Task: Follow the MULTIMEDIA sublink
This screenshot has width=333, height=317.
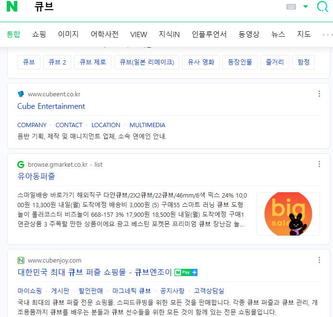Action: point(148,125)
